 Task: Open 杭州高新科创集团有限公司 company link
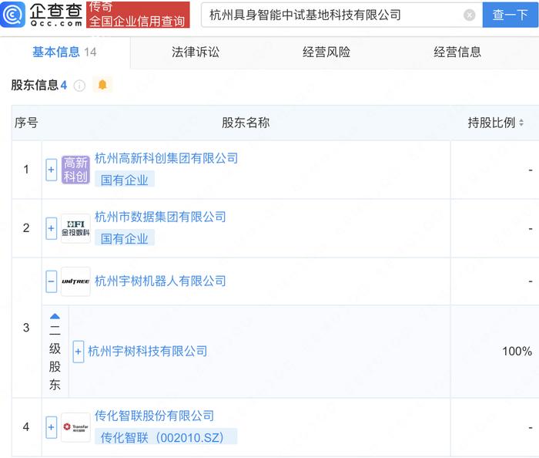point(166,158)
